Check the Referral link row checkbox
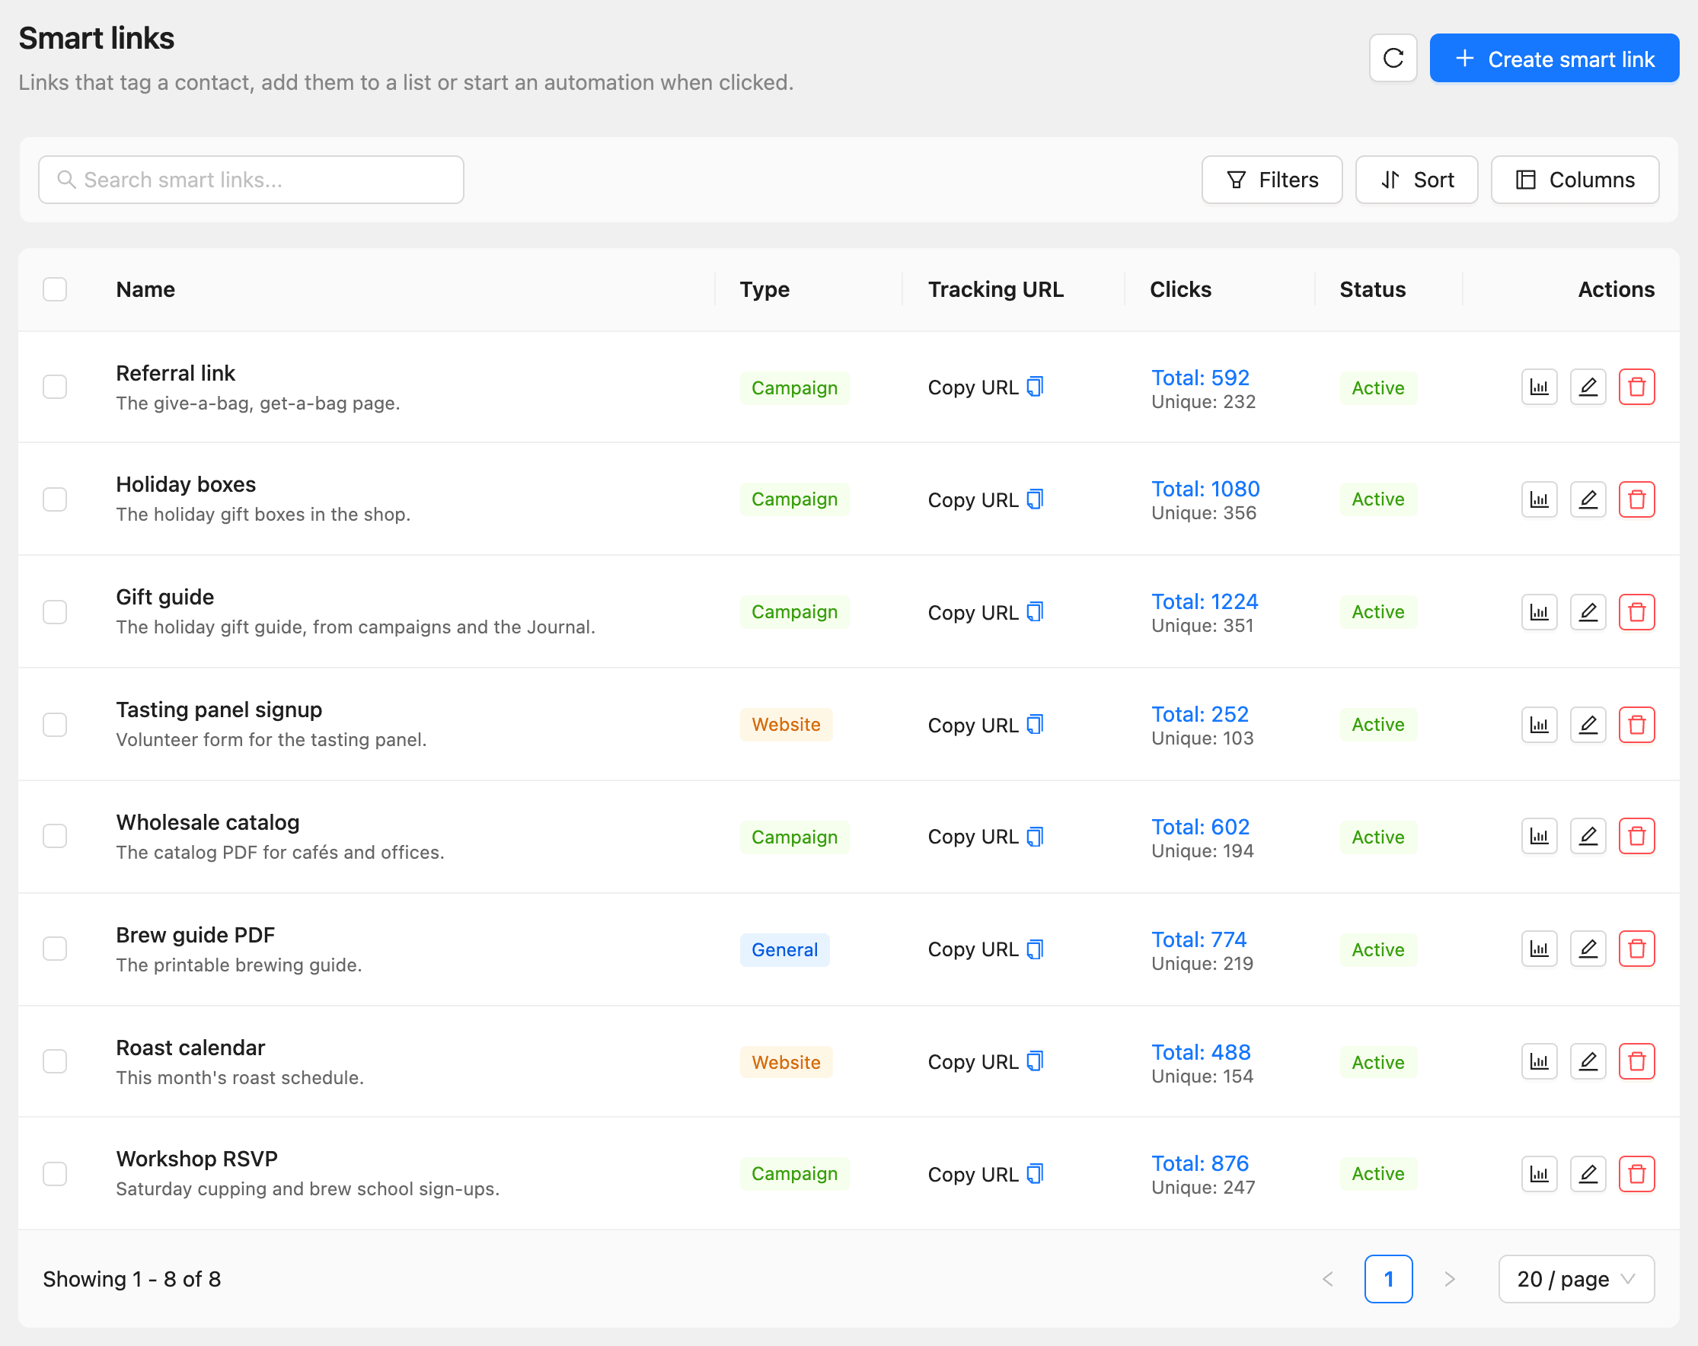 click(x=54, y=387)
